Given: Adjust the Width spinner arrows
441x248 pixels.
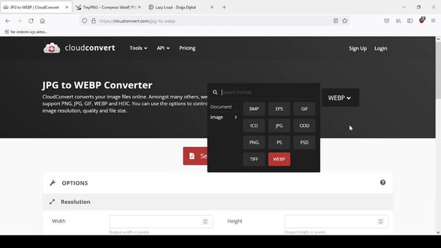Looking at the screenshot, I should pos(205,221).
